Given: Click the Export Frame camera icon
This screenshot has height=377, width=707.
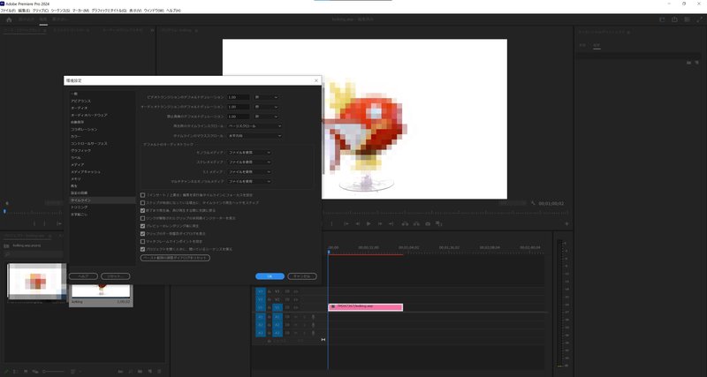Looking at the screenshot, I should (428, 224).
